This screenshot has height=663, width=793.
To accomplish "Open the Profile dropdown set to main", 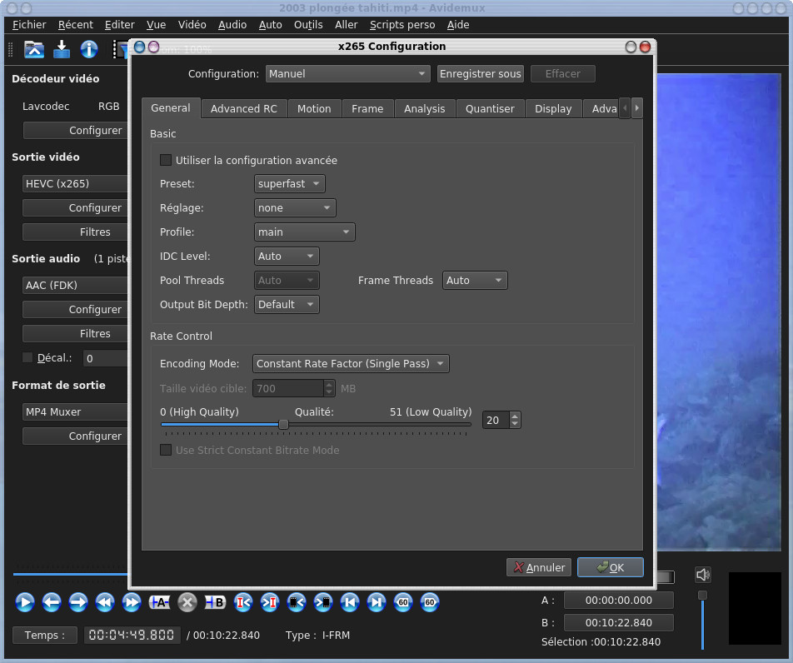I will (x=304, y=232).
